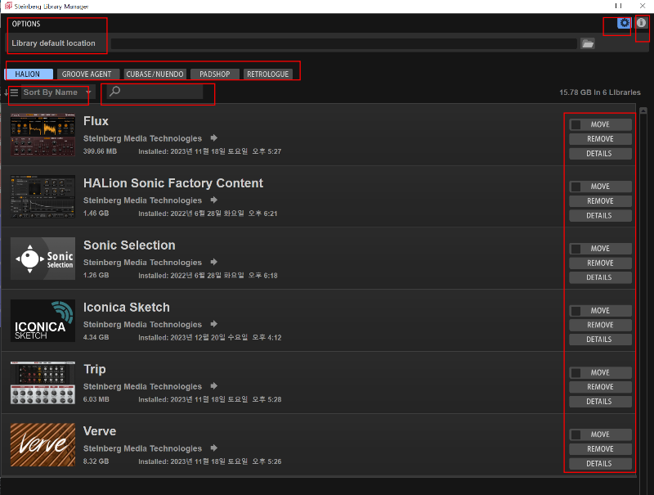Click the 15.78 GB in 6 Libraries text
Screen dimensions: 654x495
point(600,92)
